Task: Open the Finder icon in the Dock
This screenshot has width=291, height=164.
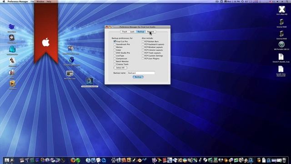Action: 7,160
